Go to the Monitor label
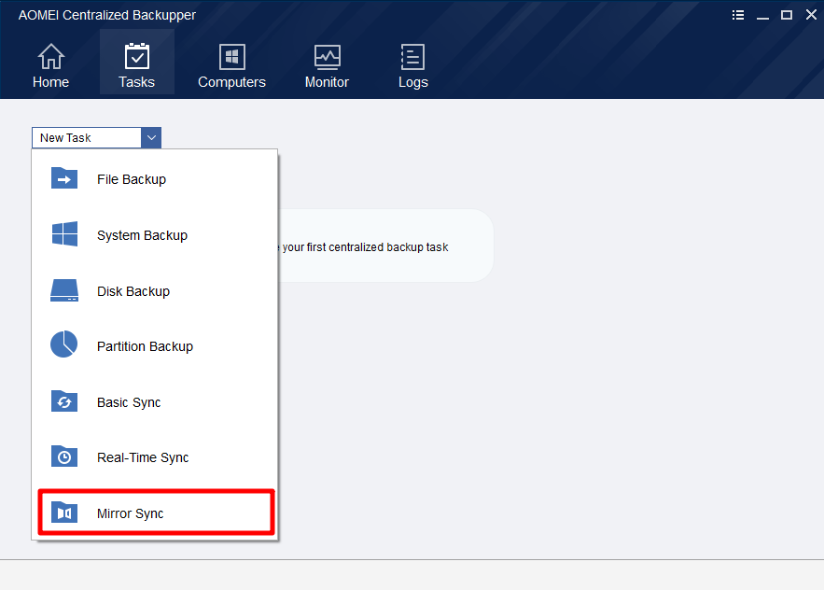Image resolution: width=824 pixels, height=590 pixels. click(327, 82)
